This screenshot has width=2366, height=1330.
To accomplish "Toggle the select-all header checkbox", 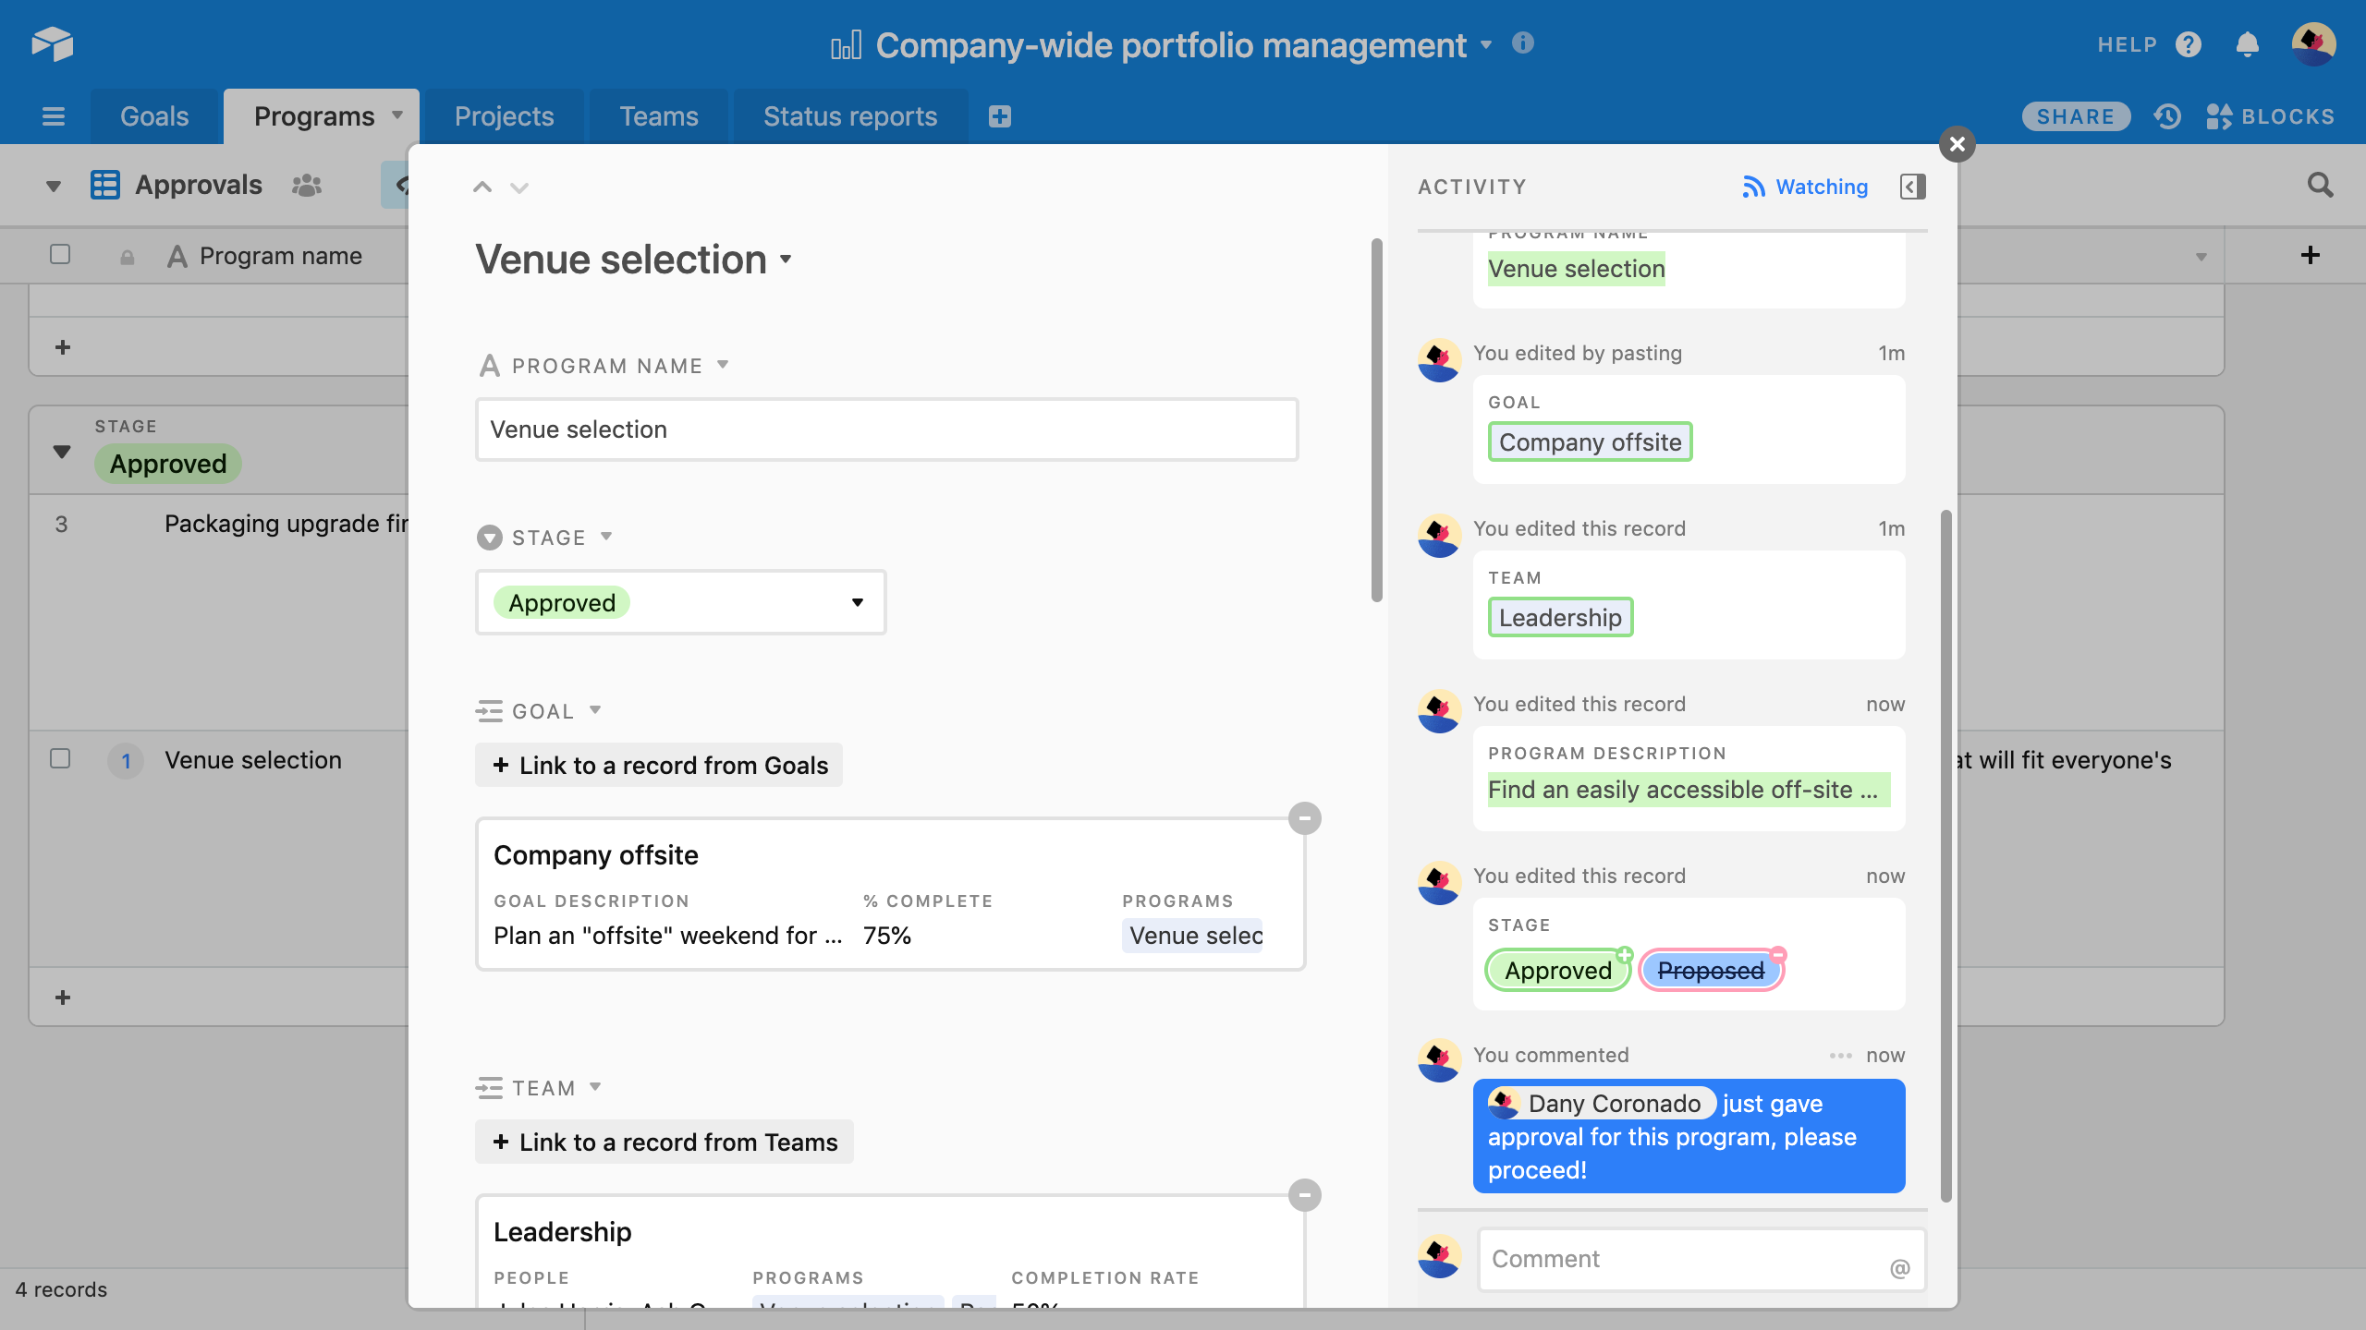I will [x=60, y=254].
